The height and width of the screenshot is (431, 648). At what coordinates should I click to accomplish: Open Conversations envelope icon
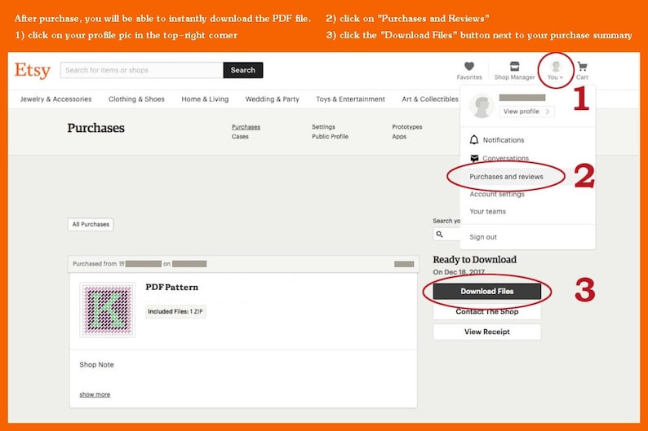474,158
